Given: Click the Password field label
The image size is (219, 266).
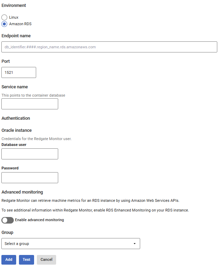Looking at the screenshot, I should pyautogui.click(x=10, y=168).
